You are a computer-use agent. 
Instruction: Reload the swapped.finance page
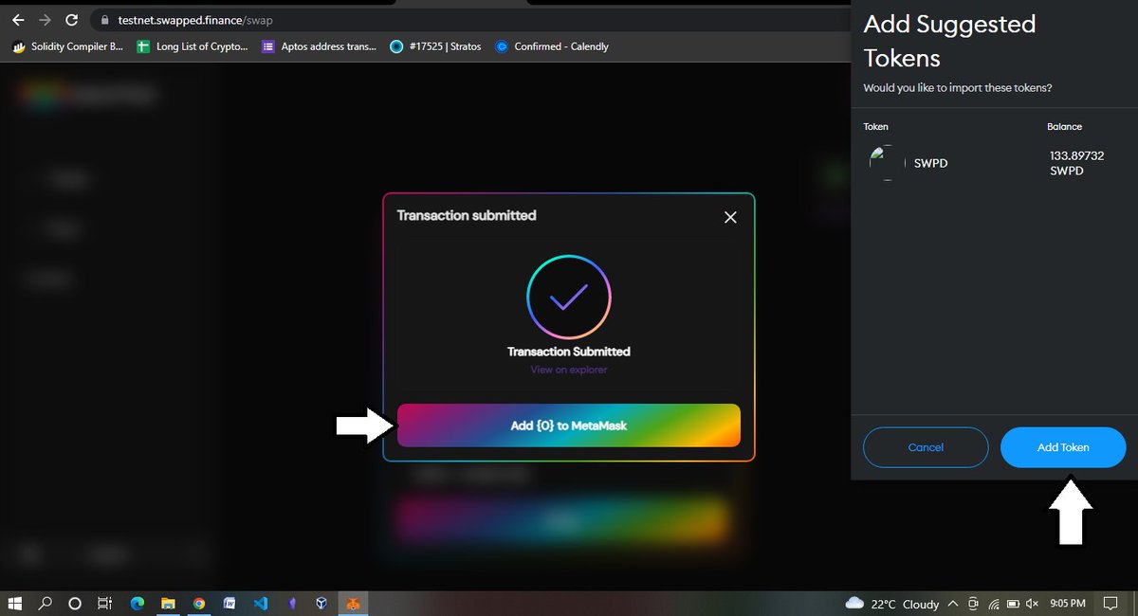pyautogui.click(x=72, y=20)
